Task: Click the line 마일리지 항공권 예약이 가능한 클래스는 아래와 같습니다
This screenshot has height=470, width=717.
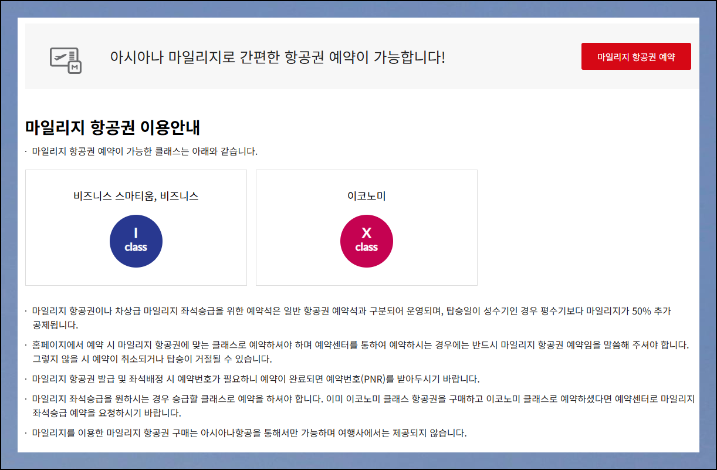Action: point(145,151)
